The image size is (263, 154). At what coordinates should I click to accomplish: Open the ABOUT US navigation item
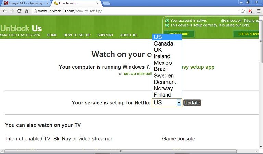click(128, 35)
